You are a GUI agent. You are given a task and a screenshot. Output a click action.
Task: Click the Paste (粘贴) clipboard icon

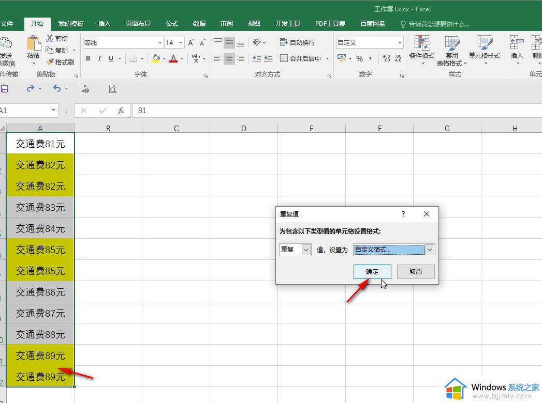(x=34, y=43)
